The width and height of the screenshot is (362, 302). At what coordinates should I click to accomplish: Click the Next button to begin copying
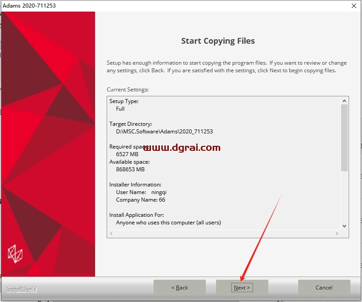pyautogui.click(x=242, y=287)
